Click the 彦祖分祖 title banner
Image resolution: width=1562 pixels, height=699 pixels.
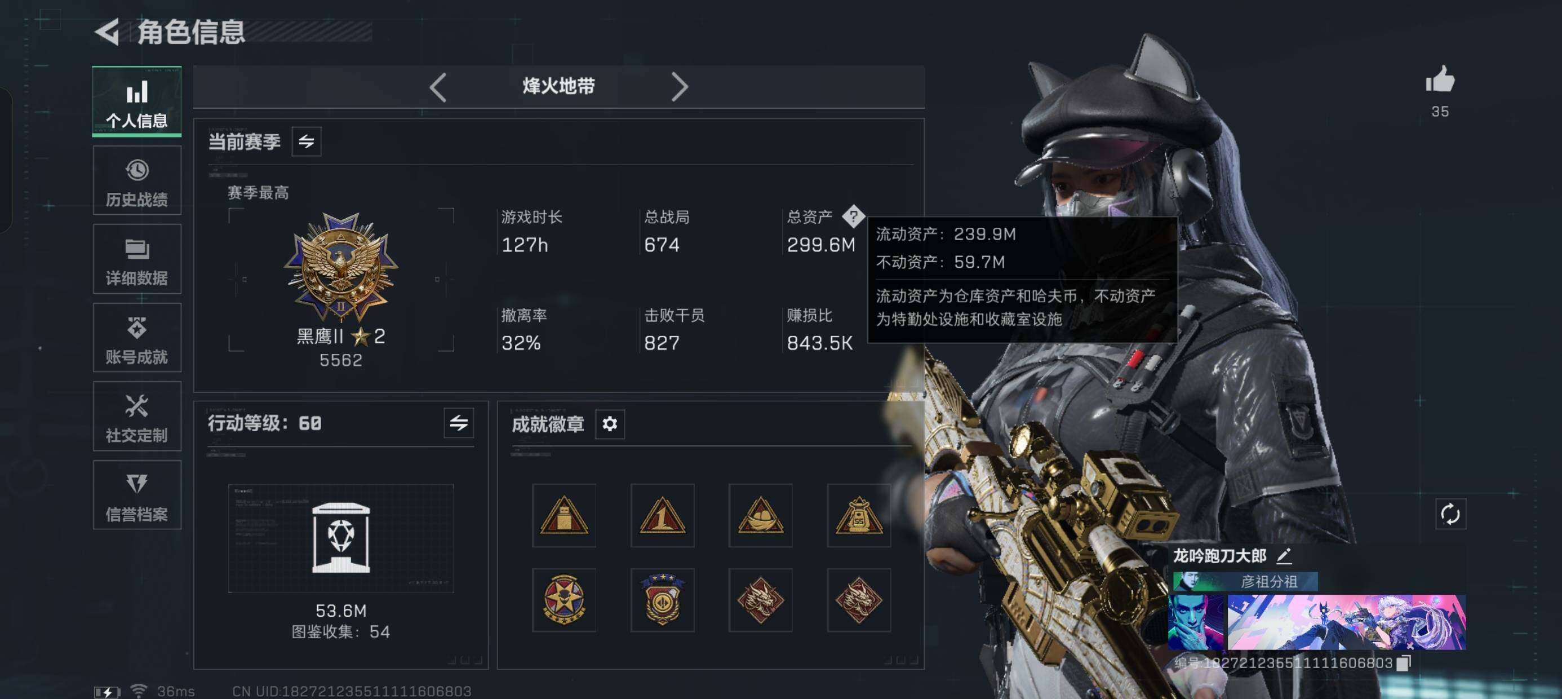[1245, 581]
